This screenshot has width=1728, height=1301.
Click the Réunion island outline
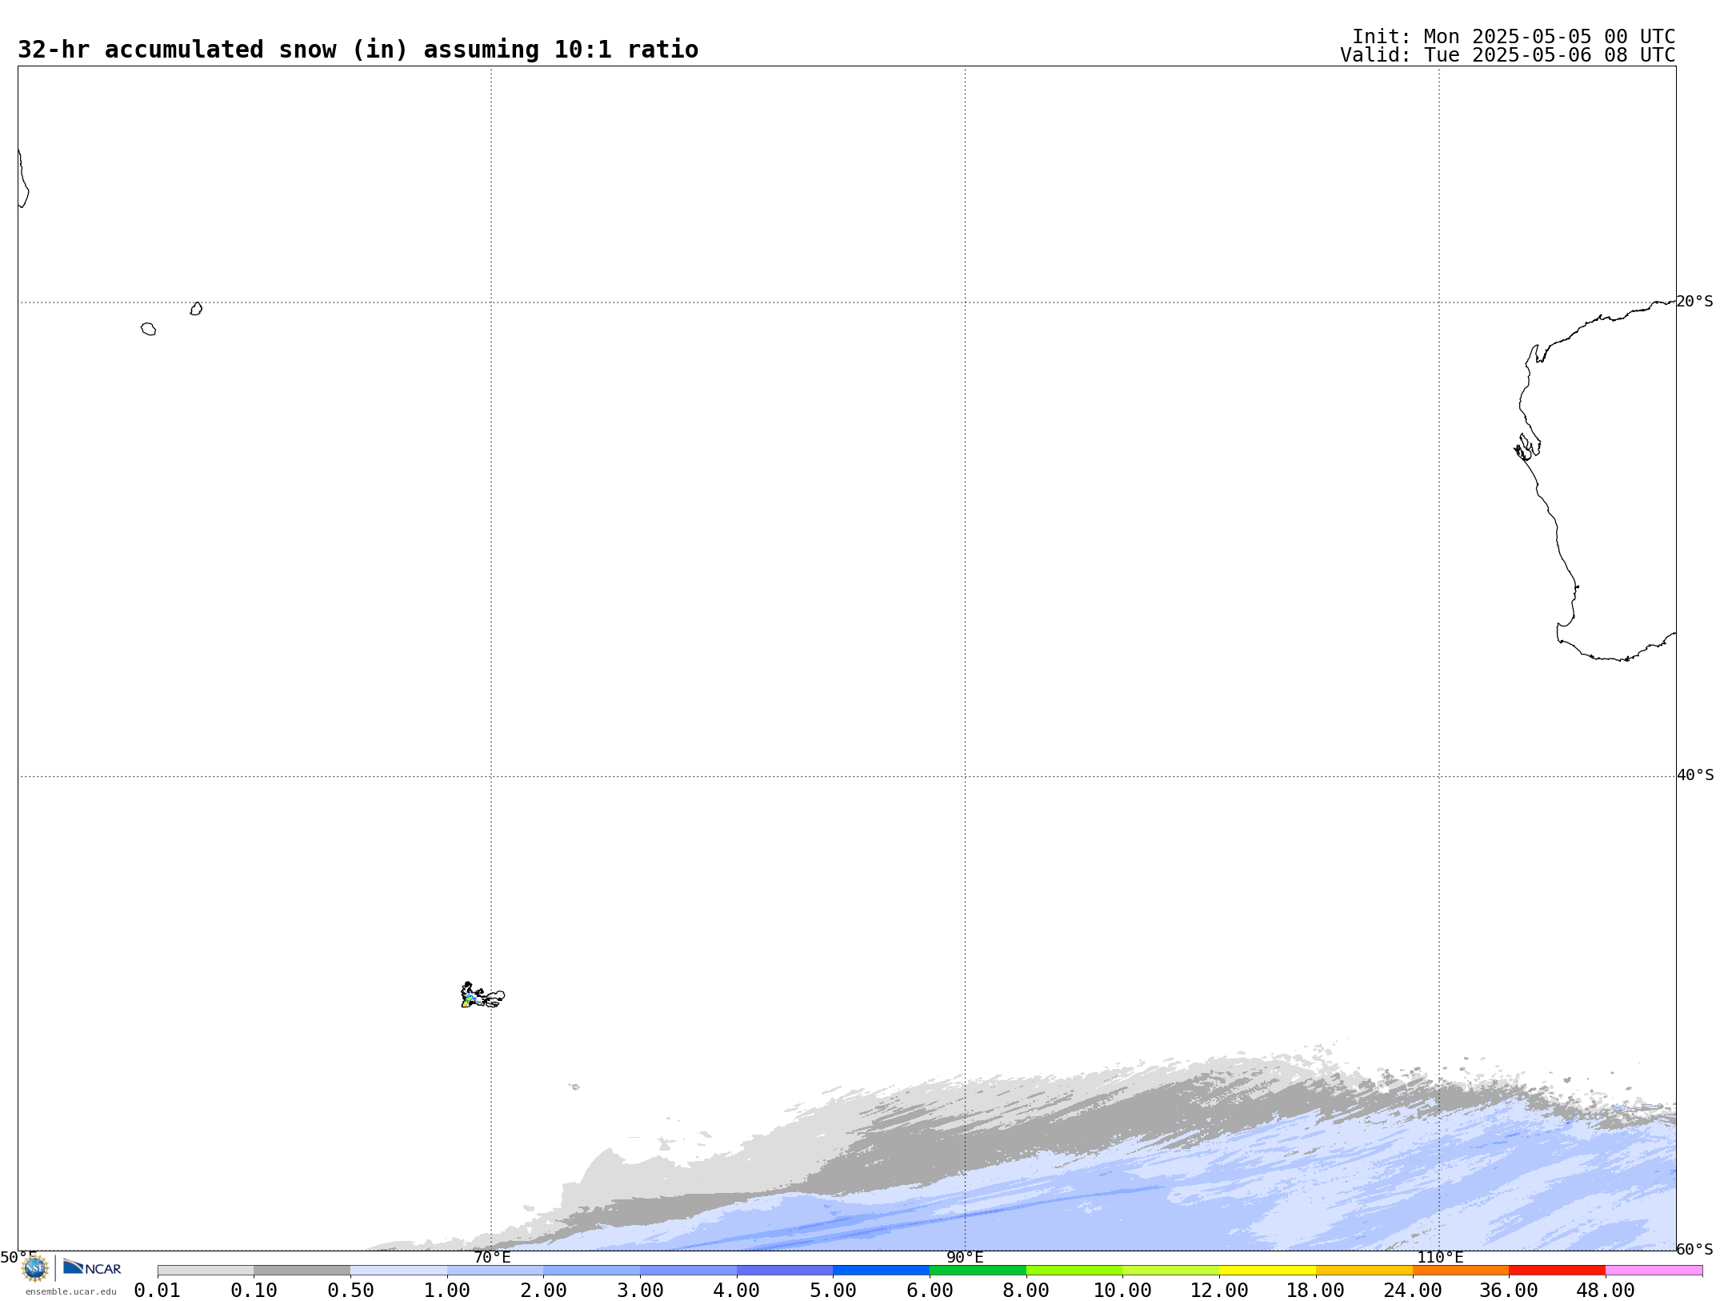[149, 329]
